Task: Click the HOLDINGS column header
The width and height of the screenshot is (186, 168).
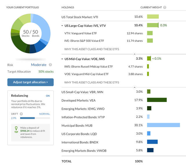Action: [68, 7]
